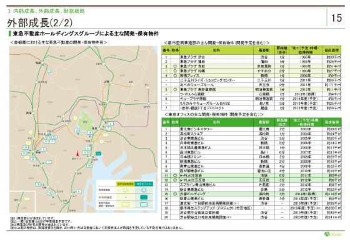Click the red Tokyo Tower icon on map
The height and width of the screenshot is (242, 350).
point(77,153)
